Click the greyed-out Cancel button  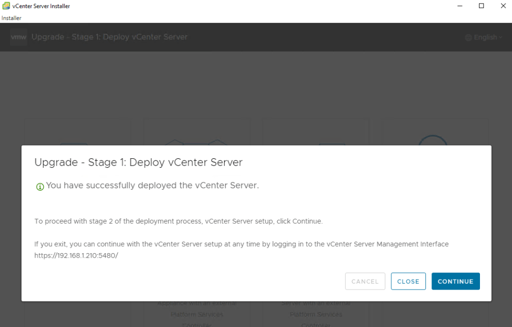[365, 281]
